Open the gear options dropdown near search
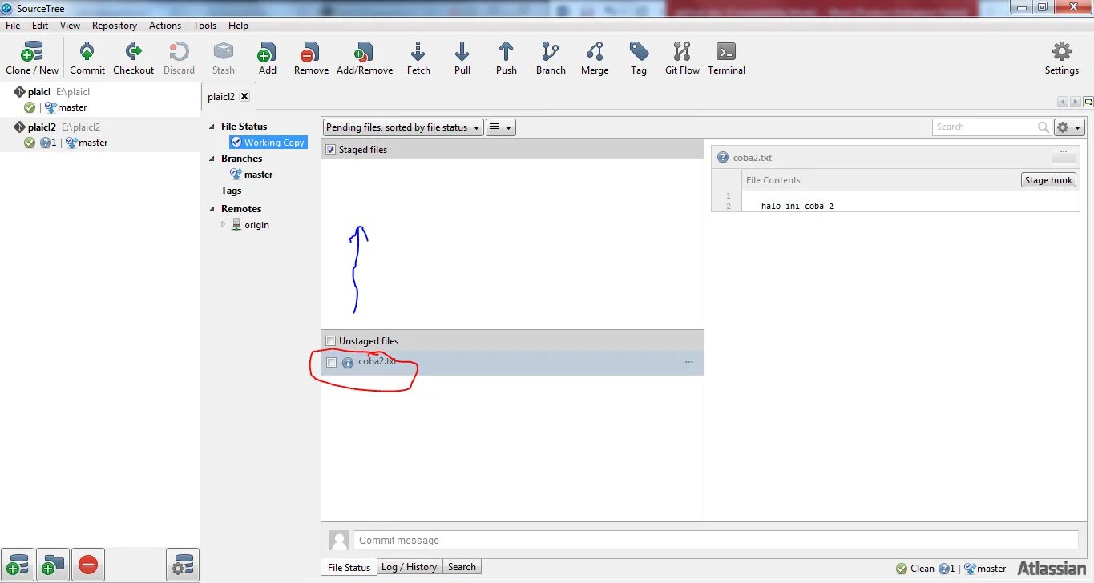The height and width of the screenshot is (583, 1094). [x=1070, y=127]
